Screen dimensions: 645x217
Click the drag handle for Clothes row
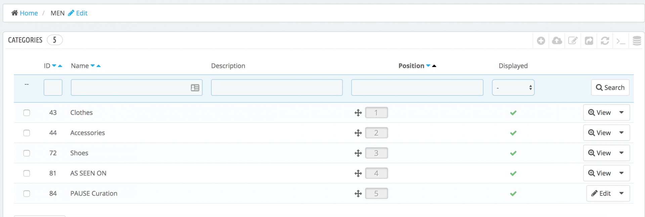pos(358,113)
